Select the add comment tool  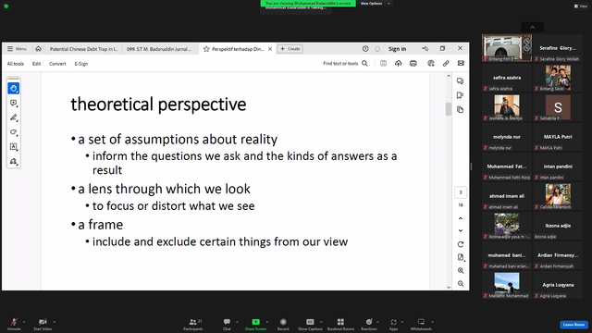[x=14, y=103]
